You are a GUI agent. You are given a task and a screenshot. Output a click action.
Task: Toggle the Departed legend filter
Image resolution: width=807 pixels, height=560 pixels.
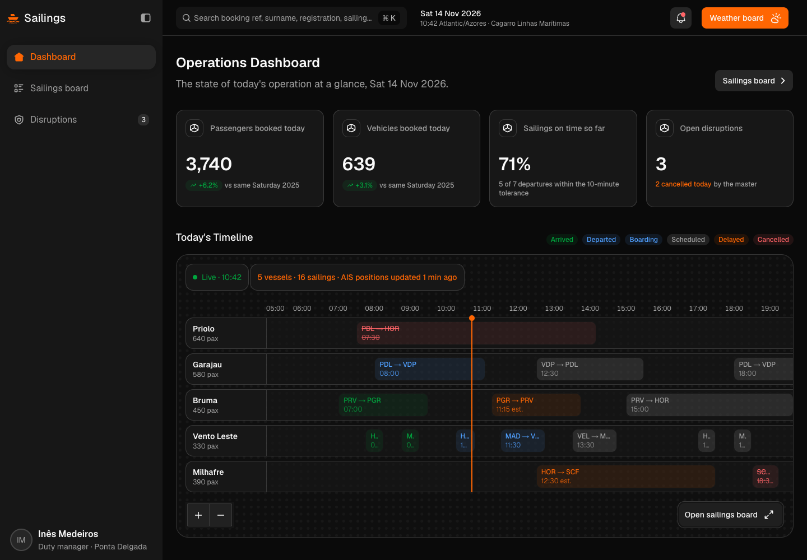601,240
